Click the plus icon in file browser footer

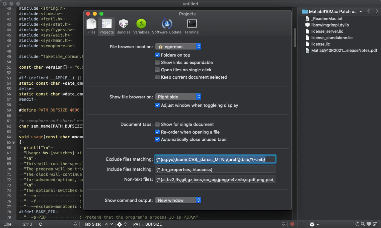(302, 224)
